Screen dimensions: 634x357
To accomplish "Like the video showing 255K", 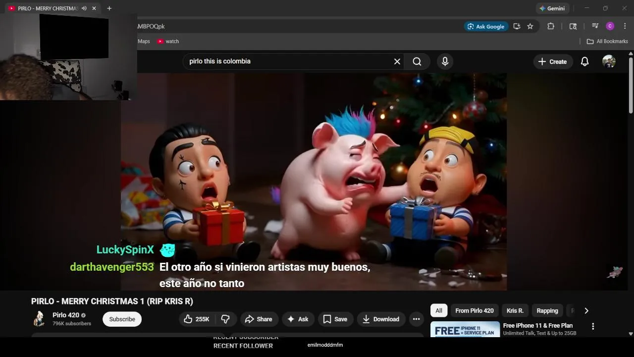I will click(197, 319).
